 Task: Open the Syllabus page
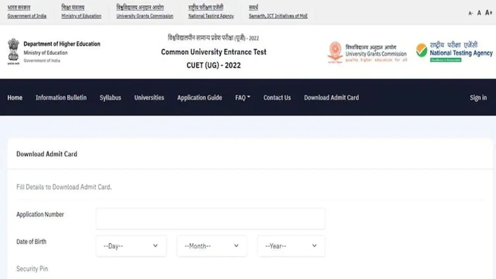pyautogui.click(x=110, y=98)
